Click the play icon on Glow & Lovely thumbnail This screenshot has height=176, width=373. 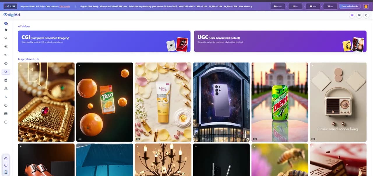coord(138,65)
